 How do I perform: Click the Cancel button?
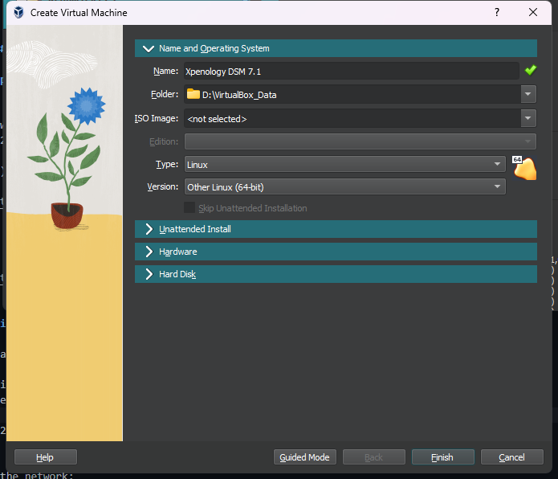(512, 457)
